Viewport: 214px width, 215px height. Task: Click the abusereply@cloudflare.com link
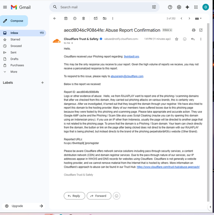pyautogui.click(x=127, y=76)
